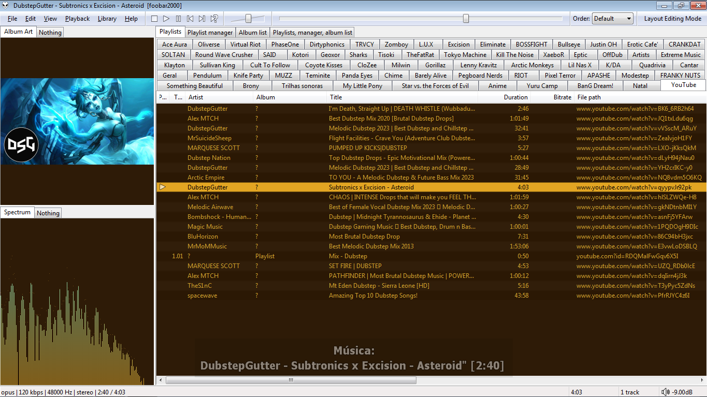Viewport: 707px width, 397px height.
Task: Open the Library menu
Action: (107, 19)
